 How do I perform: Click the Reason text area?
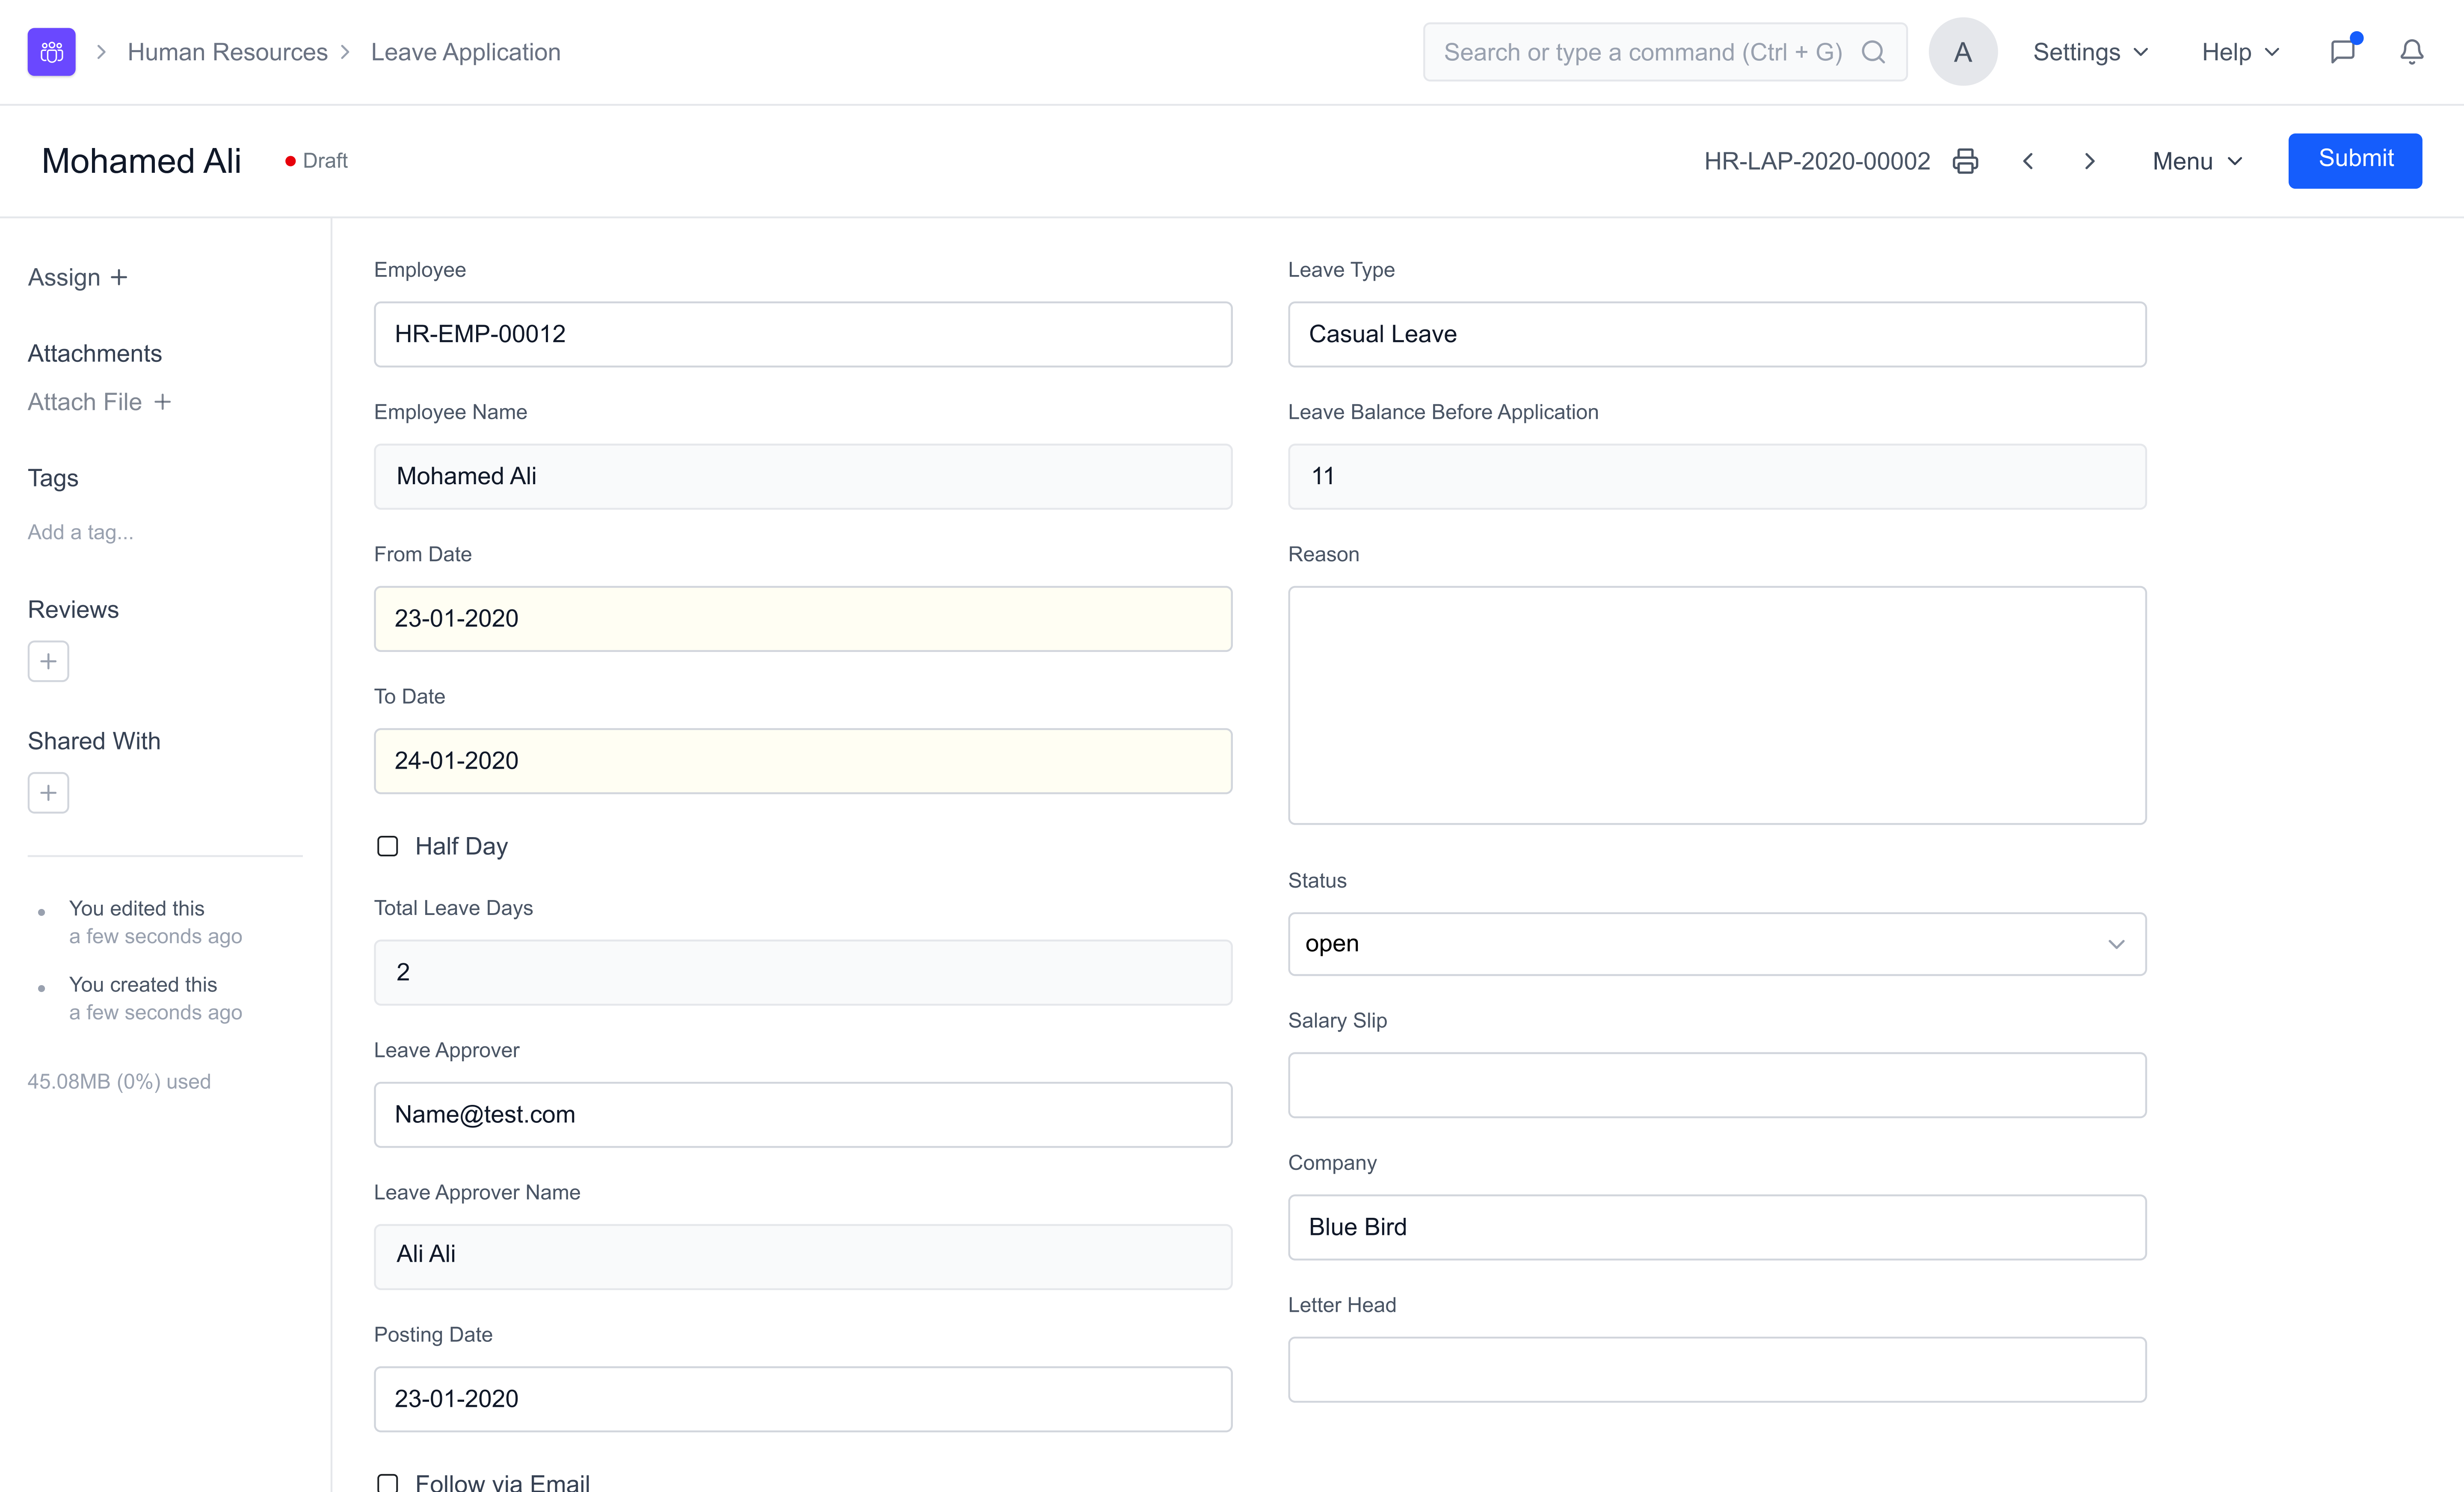pos(1716,705)
